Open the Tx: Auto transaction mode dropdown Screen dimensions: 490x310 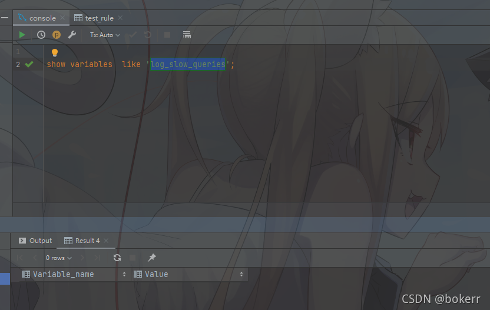point(105,35)
